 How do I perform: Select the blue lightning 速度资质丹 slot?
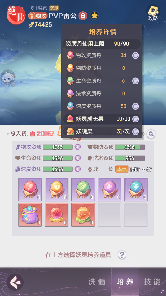coord(136,189)
